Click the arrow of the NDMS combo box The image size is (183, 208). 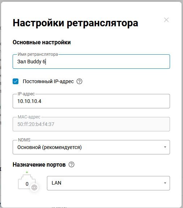[165, 147]
